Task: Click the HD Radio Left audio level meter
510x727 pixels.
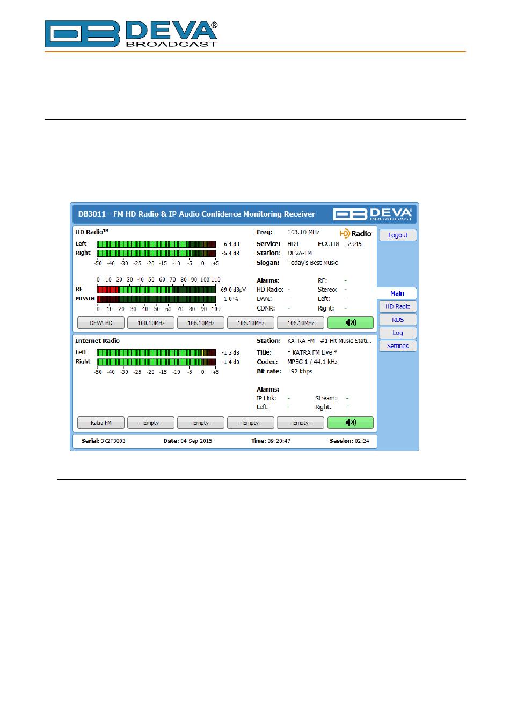Action: coord(156,244)
